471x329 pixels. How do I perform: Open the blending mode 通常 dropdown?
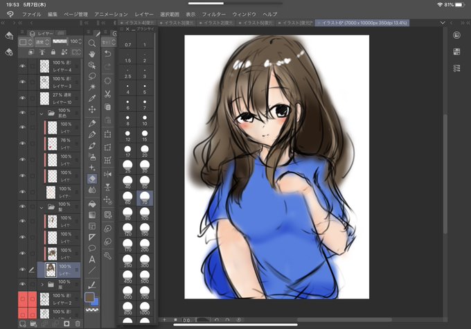point(42,42)
